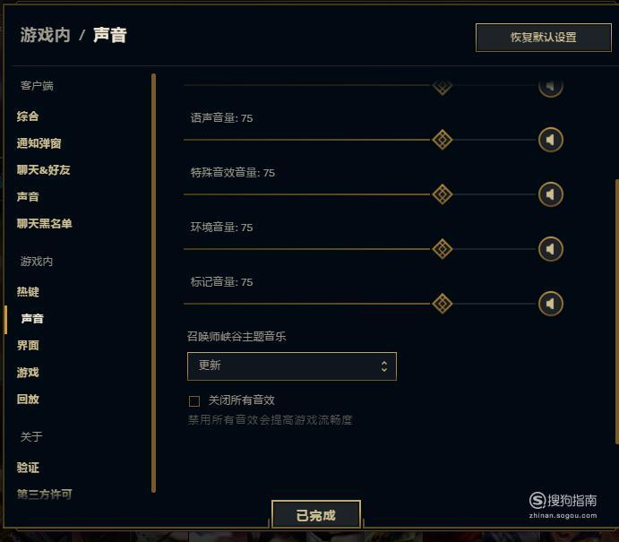Open 综合 settings in sidebar
This screenshot has width=619, height=542.
point(28,116)
